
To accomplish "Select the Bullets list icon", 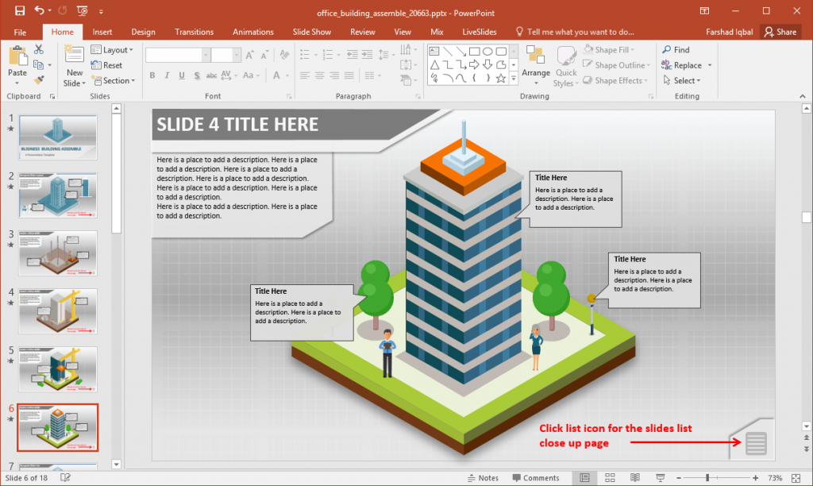I will [x=306, y=54].
